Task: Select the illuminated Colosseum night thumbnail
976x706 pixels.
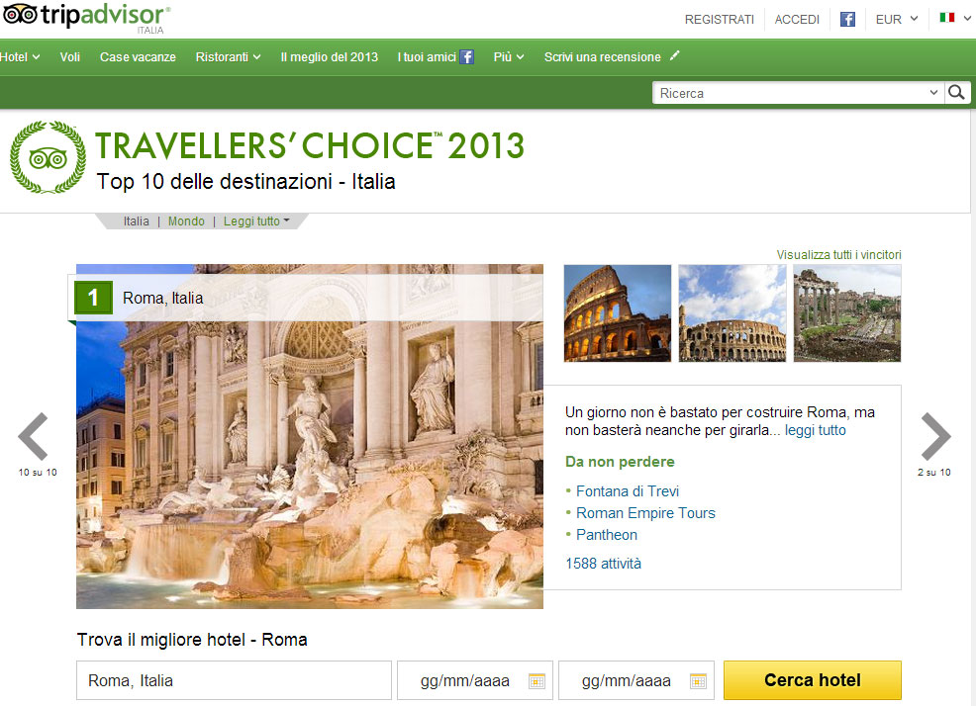Action: pos(618,312)
